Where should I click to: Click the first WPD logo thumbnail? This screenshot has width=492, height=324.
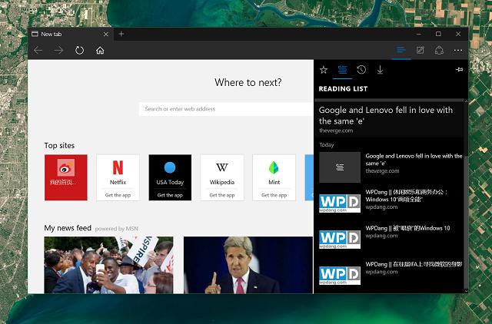(x=340, y=203)
